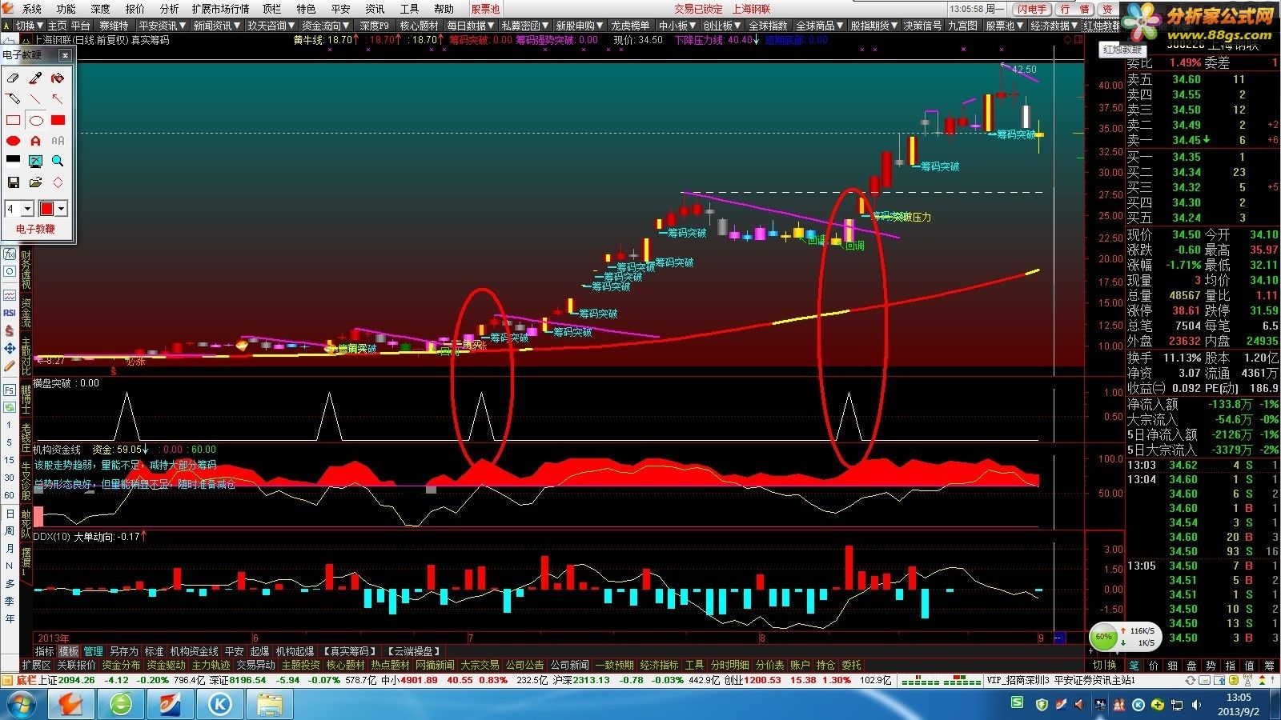Click the screen capture monitor icon
The width and height of the screenshot is (1281, 720).
point(35,161)
